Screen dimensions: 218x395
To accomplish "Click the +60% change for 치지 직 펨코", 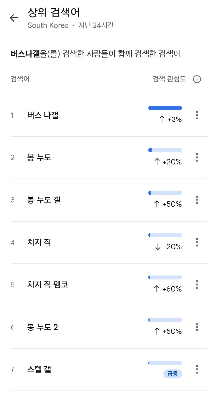I will [x=168, y=289].
